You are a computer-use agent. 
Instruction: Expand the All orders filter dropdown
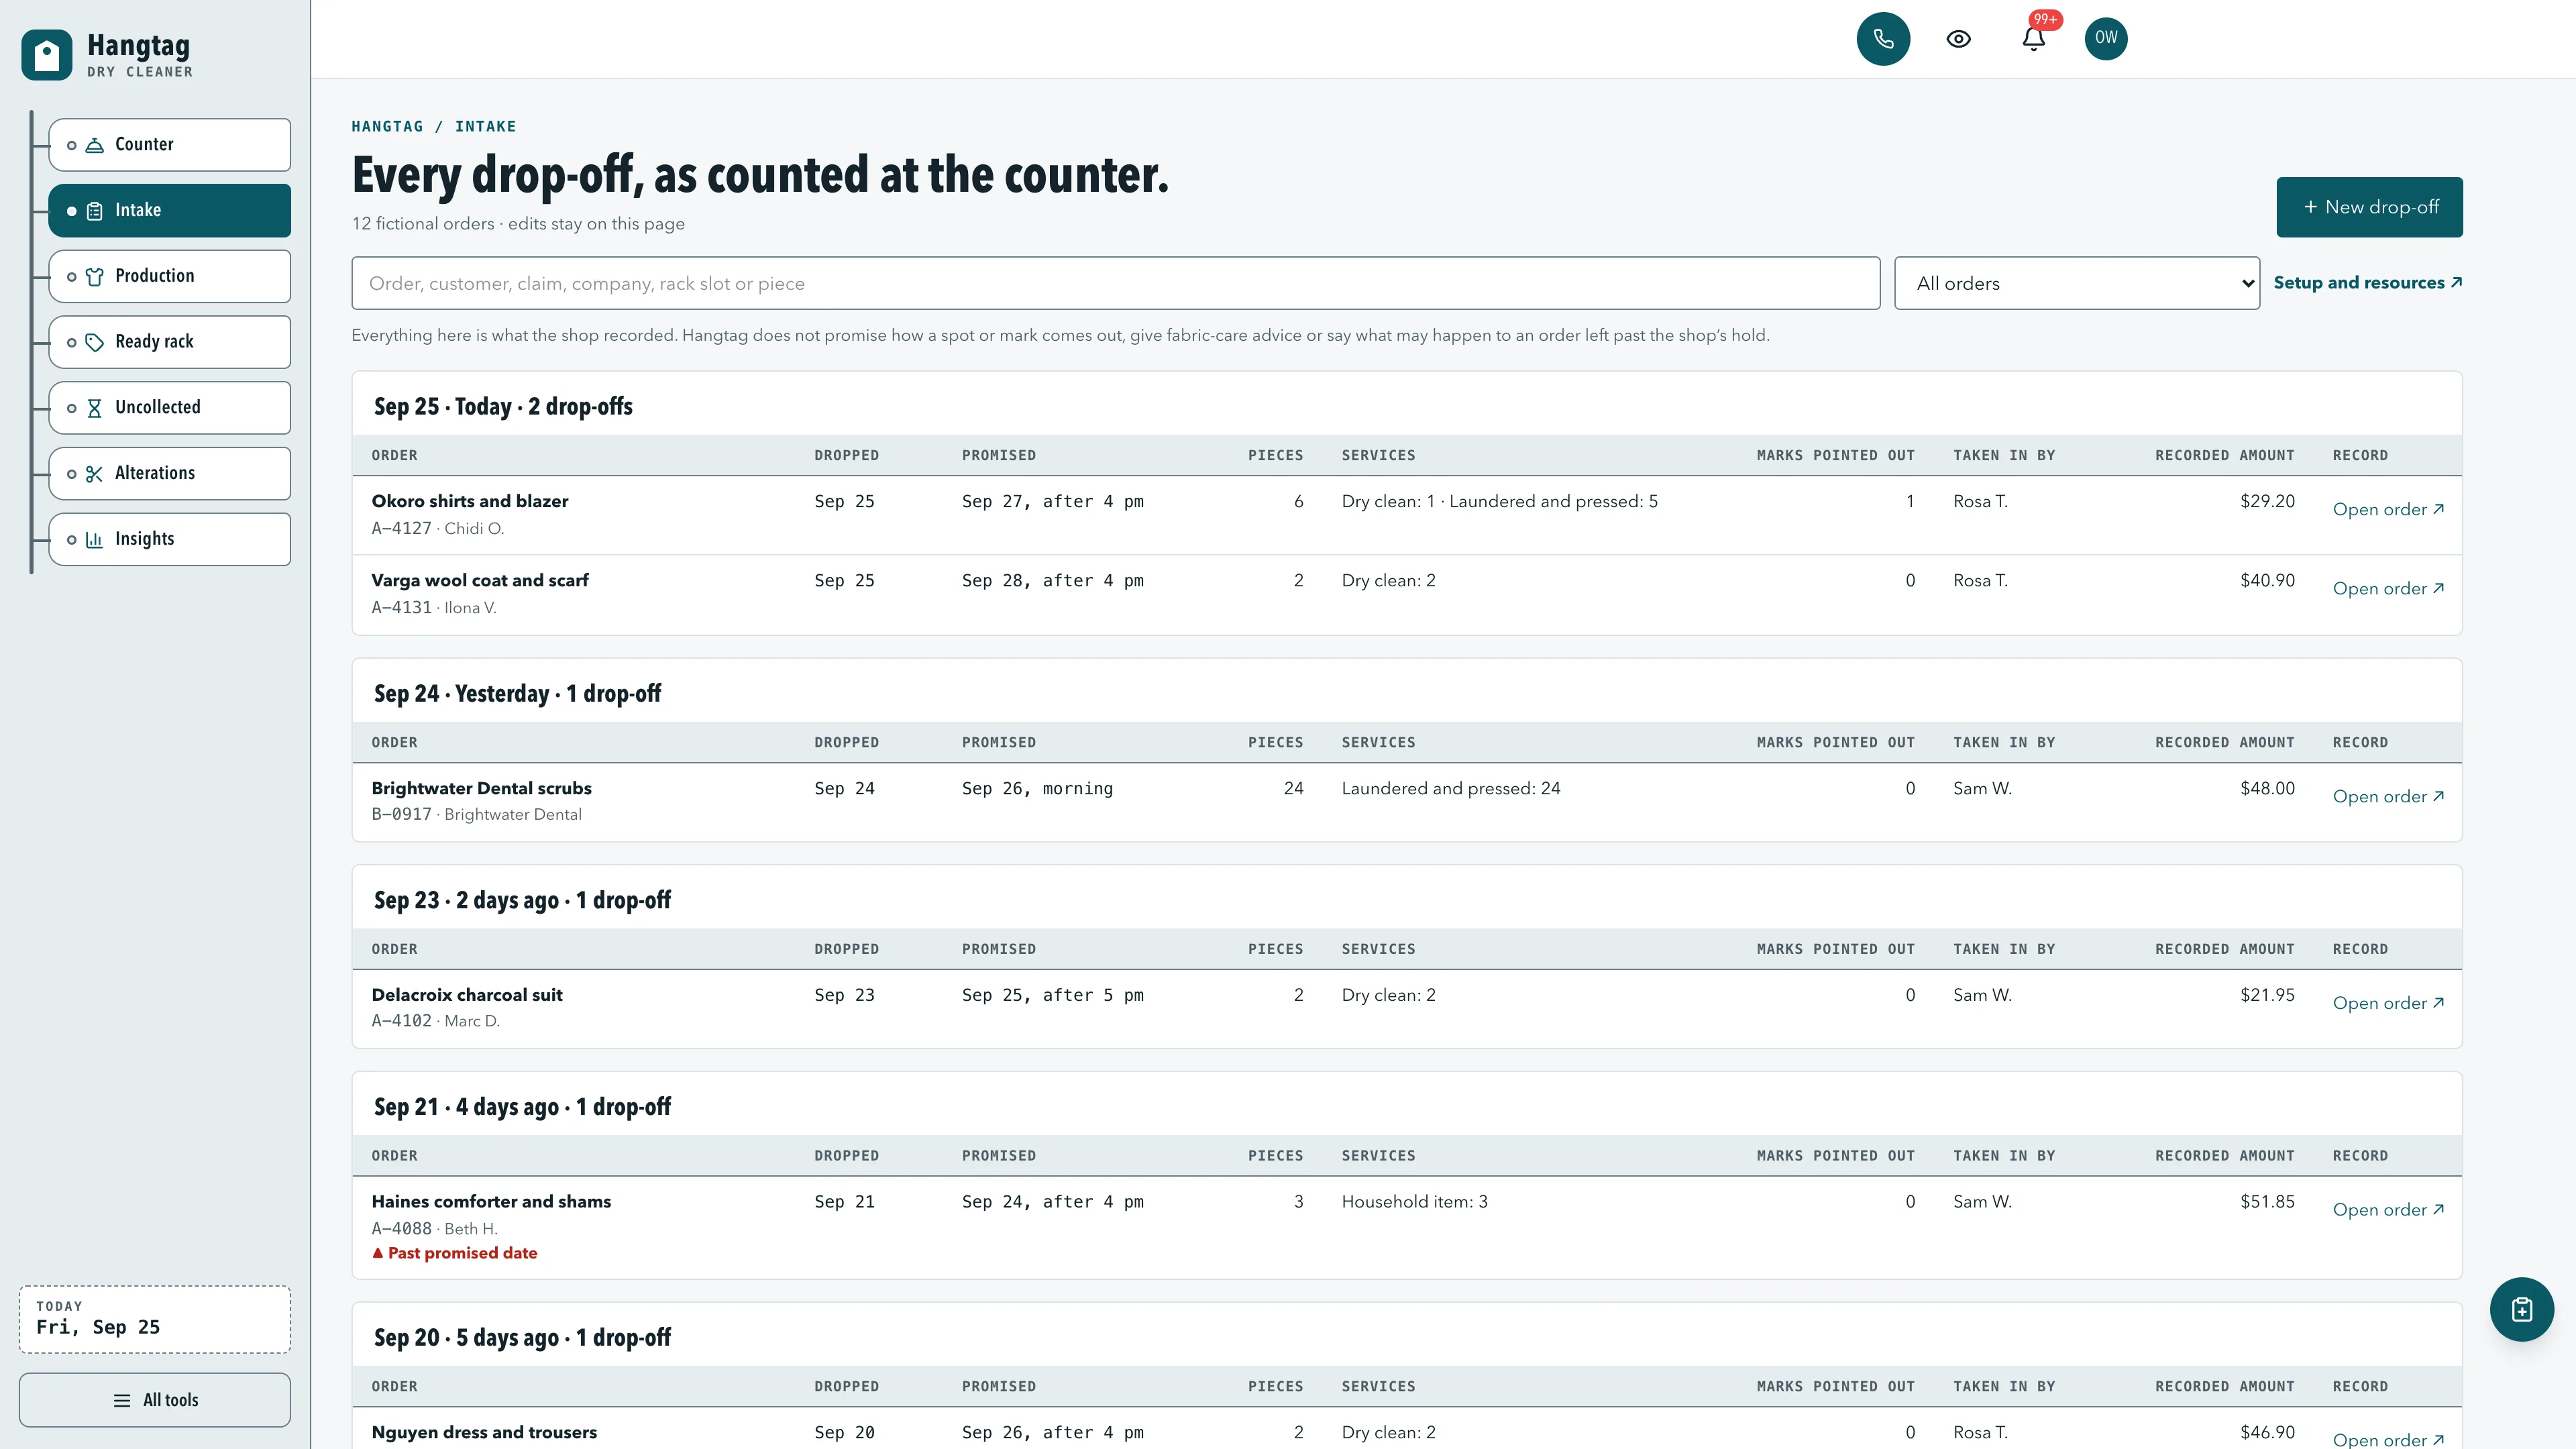(x=2076, y=283)
